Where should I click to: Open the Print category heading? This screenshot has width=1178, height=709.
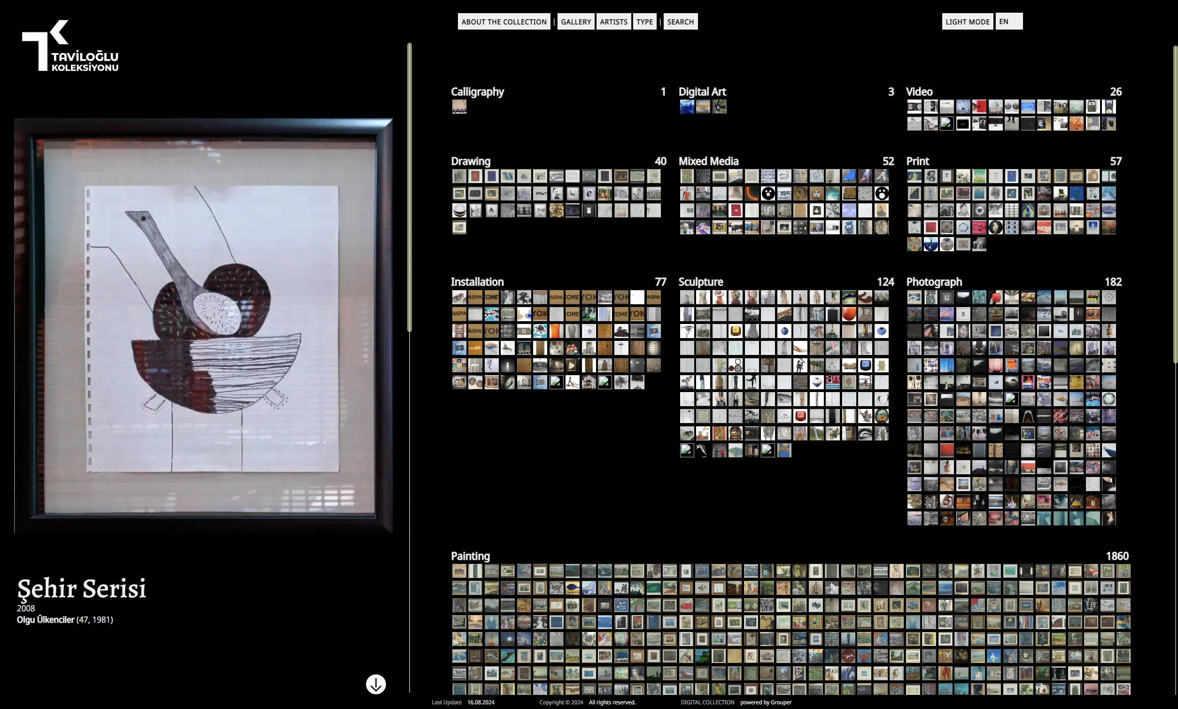click(917, 161)
